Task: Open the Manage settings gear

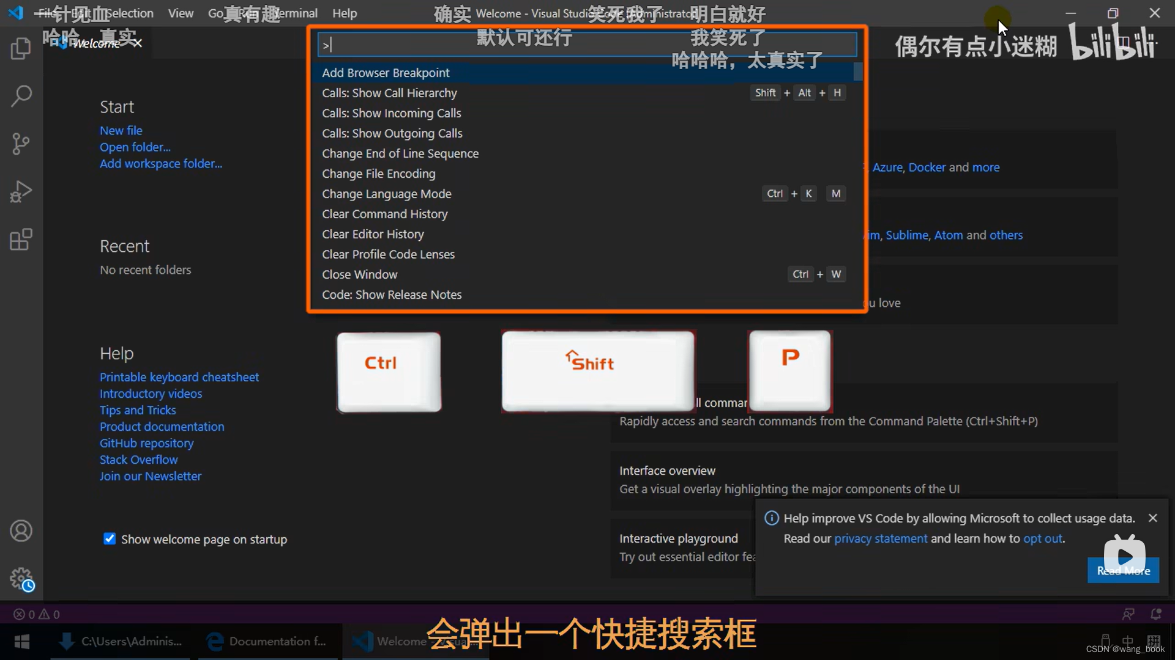Action: [x=21, y=578]
